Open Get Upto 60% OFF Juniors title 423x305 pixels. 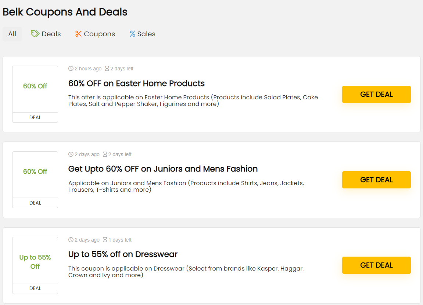point(163,169)
